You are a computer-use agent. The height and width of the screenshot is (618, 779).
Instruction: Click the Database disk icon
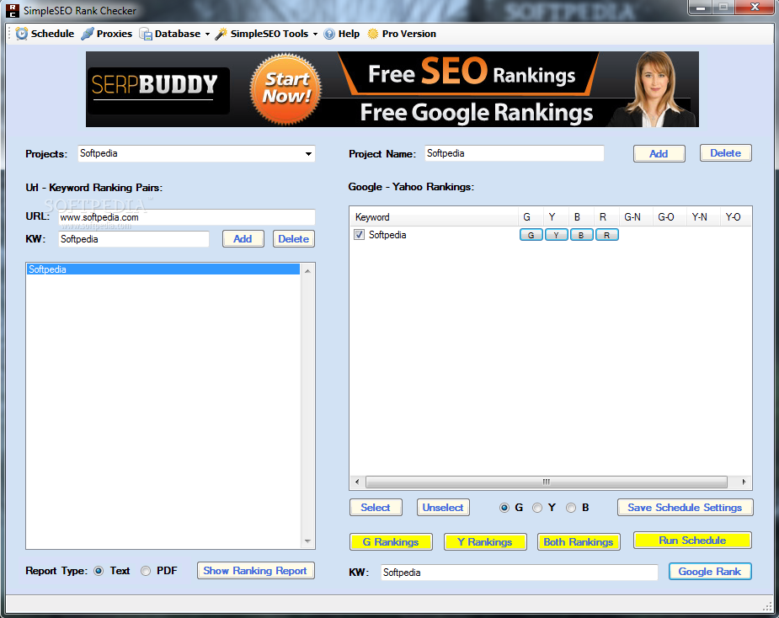(x=146, y=34)
